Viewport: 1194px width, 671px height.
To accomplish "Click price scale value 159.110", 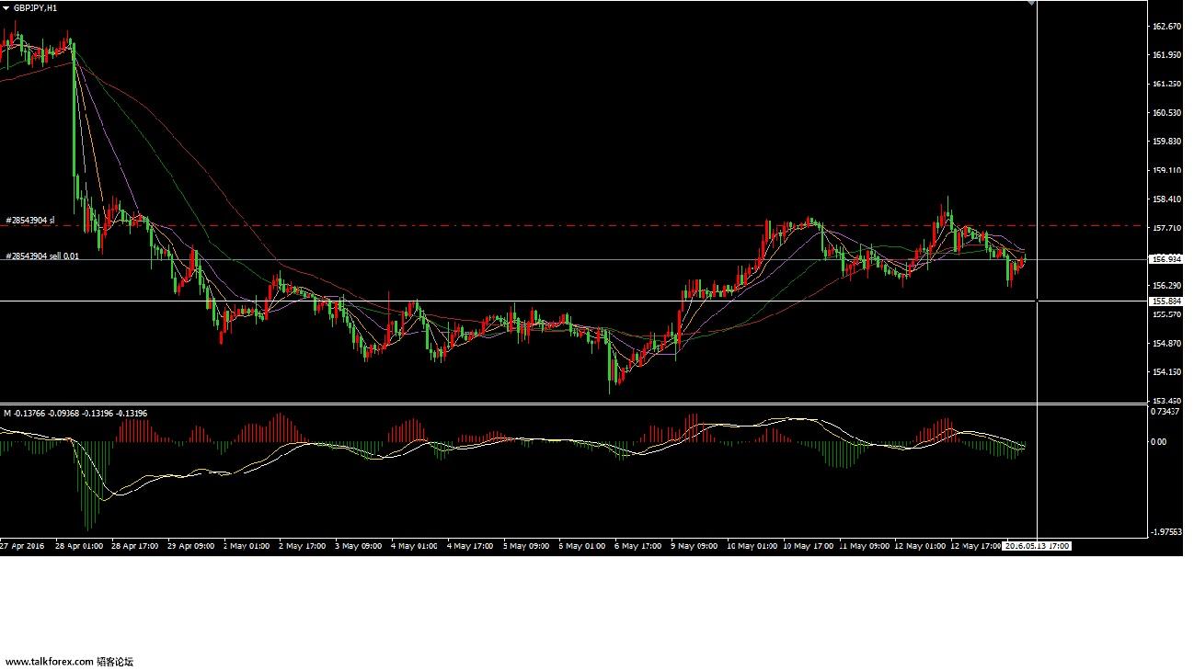I will click(1166, 170).
